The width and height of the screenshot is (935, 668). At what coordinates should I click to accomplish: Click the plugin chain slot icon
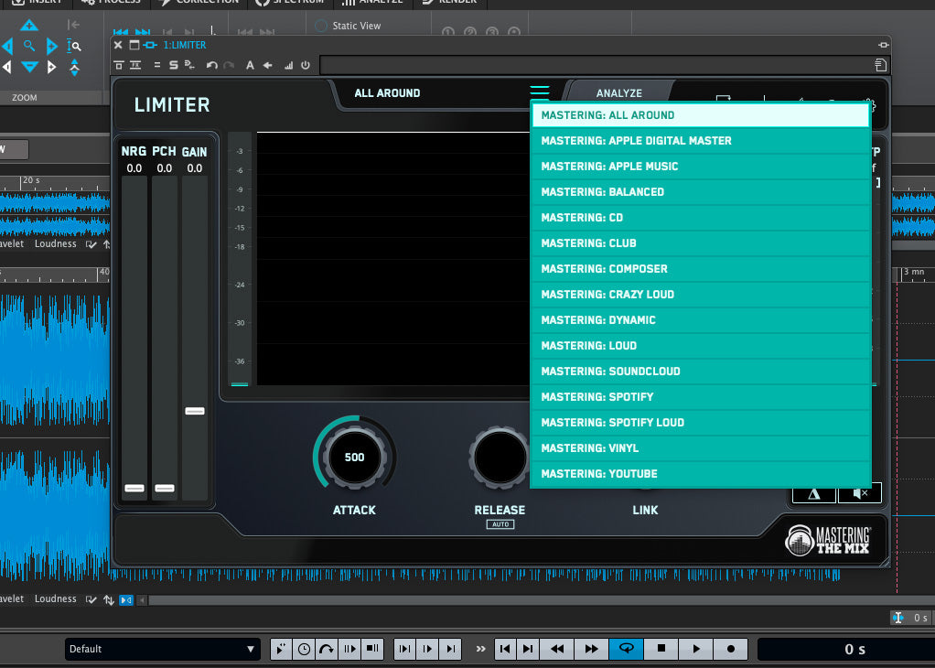150,45
